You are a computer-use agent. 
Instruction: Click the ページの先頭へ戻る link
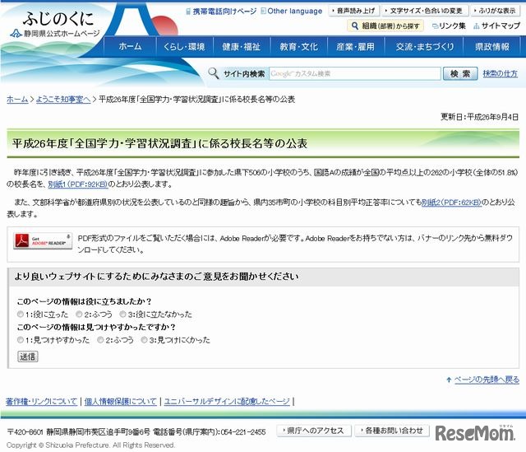(487, 380)
